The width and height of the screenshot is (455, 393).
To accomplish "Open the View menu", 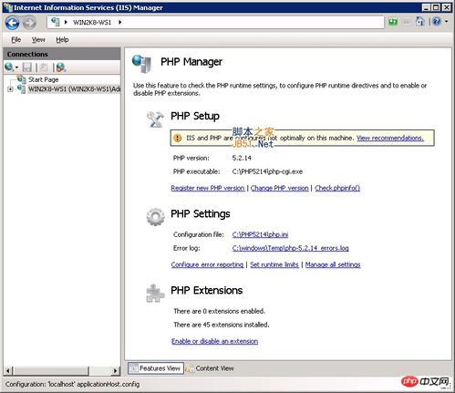I will (x=38, y=40).
